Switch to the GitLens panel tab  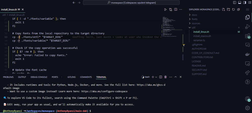72,77
